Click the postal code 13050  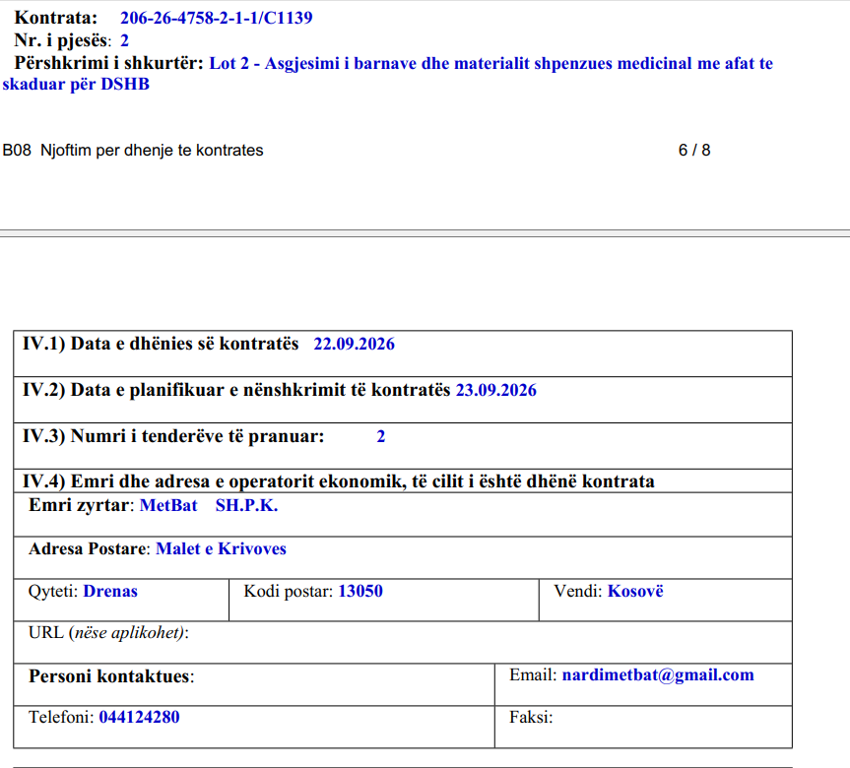click(360, 591)
